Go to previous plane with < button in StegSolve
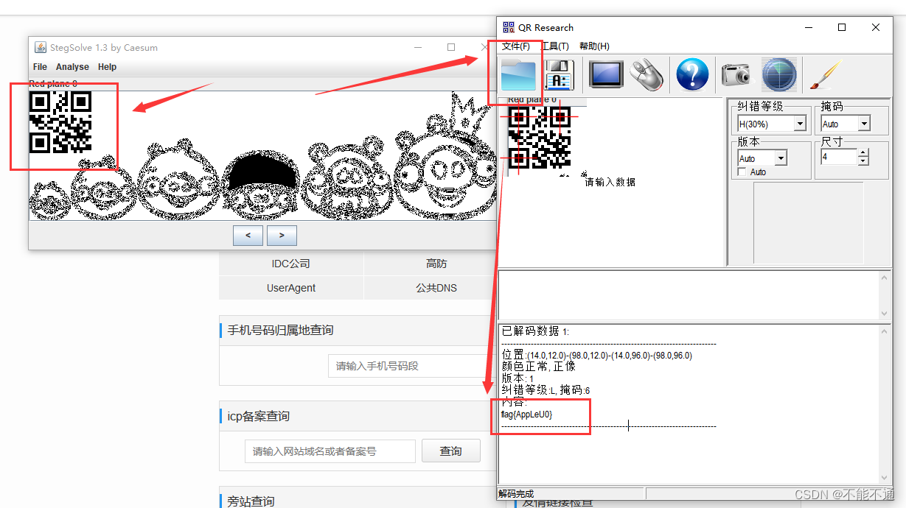This screenshot has height=508, width=906. 248,236
